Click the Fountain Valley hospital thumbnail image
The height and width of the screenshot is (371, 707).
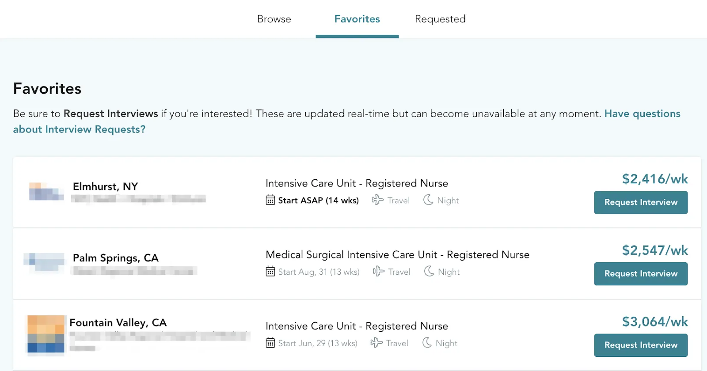tap(46, 334)
